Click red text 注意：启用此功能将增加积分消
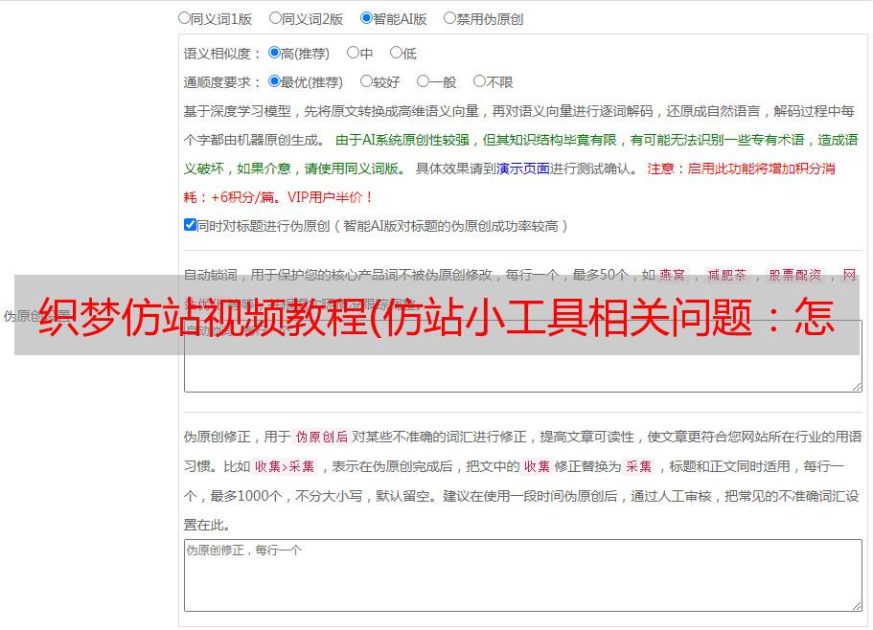Screen dimensions: 873x630 pyautogui.click(x=741, y=169)
